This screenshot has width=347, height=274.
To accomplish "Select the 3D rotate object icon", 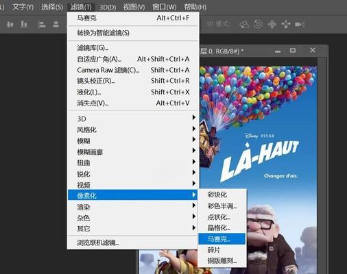I will pyautogui.click(x=244, y=24).
